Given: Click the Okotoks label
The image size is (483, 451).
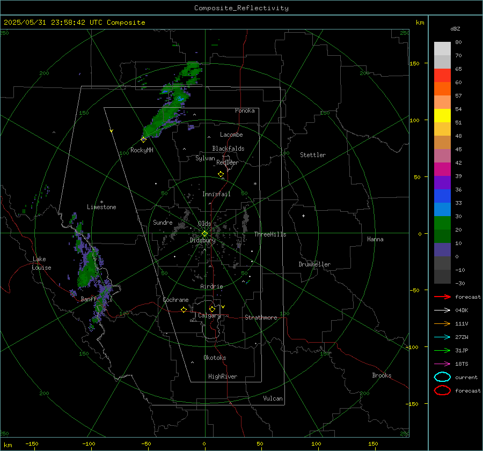Looking at the screenshot, I should (215, 358).
